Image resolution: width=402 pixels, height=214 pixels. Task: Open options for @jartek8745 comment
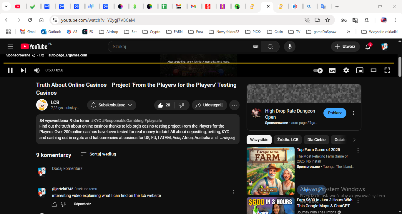(x=234, y=192)
